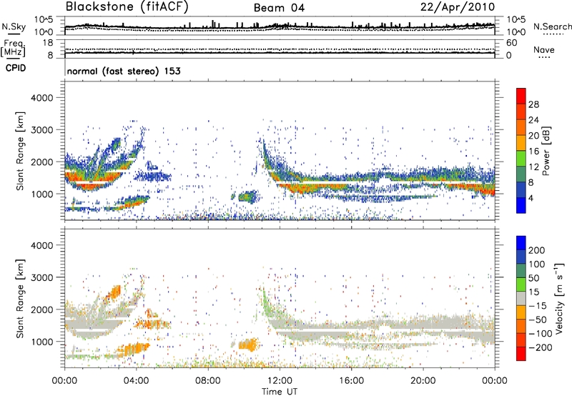This screenshot has height=396, width=572.
Task: Click the '16:00' time axis tick label
Action: (x=351, y=381)
